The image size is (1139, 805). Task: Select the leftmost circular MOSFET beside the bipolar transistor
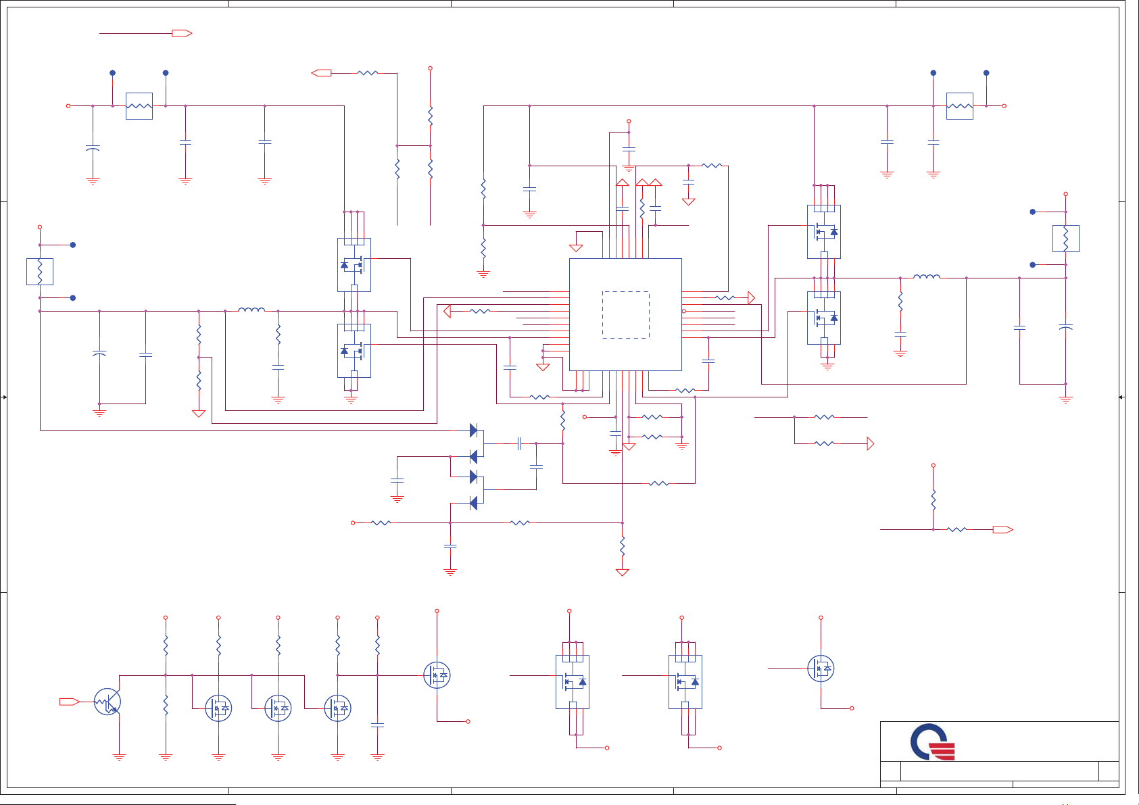[218, 708]
